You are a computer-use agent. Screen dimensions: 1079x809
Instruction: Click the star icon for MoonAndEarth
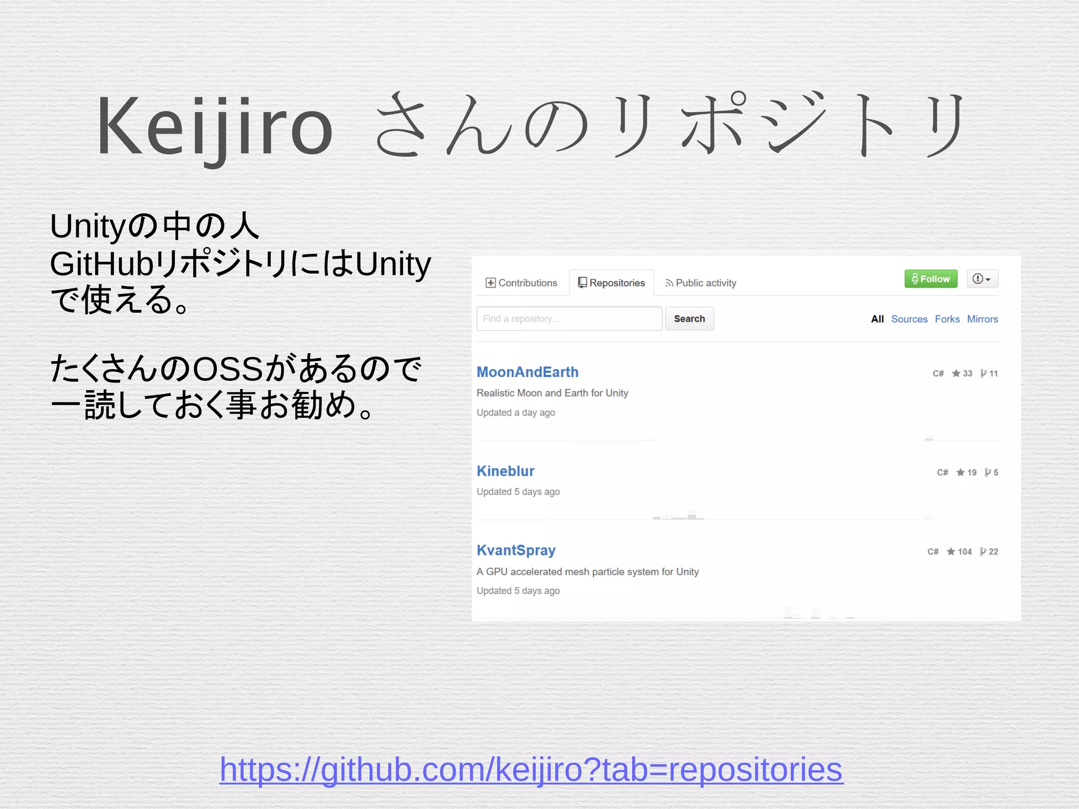click(956, 373)
